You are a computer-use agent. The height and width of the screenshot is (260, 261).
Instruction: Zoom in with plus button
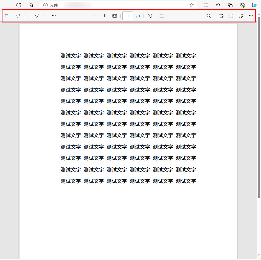[x=104, y=16]
